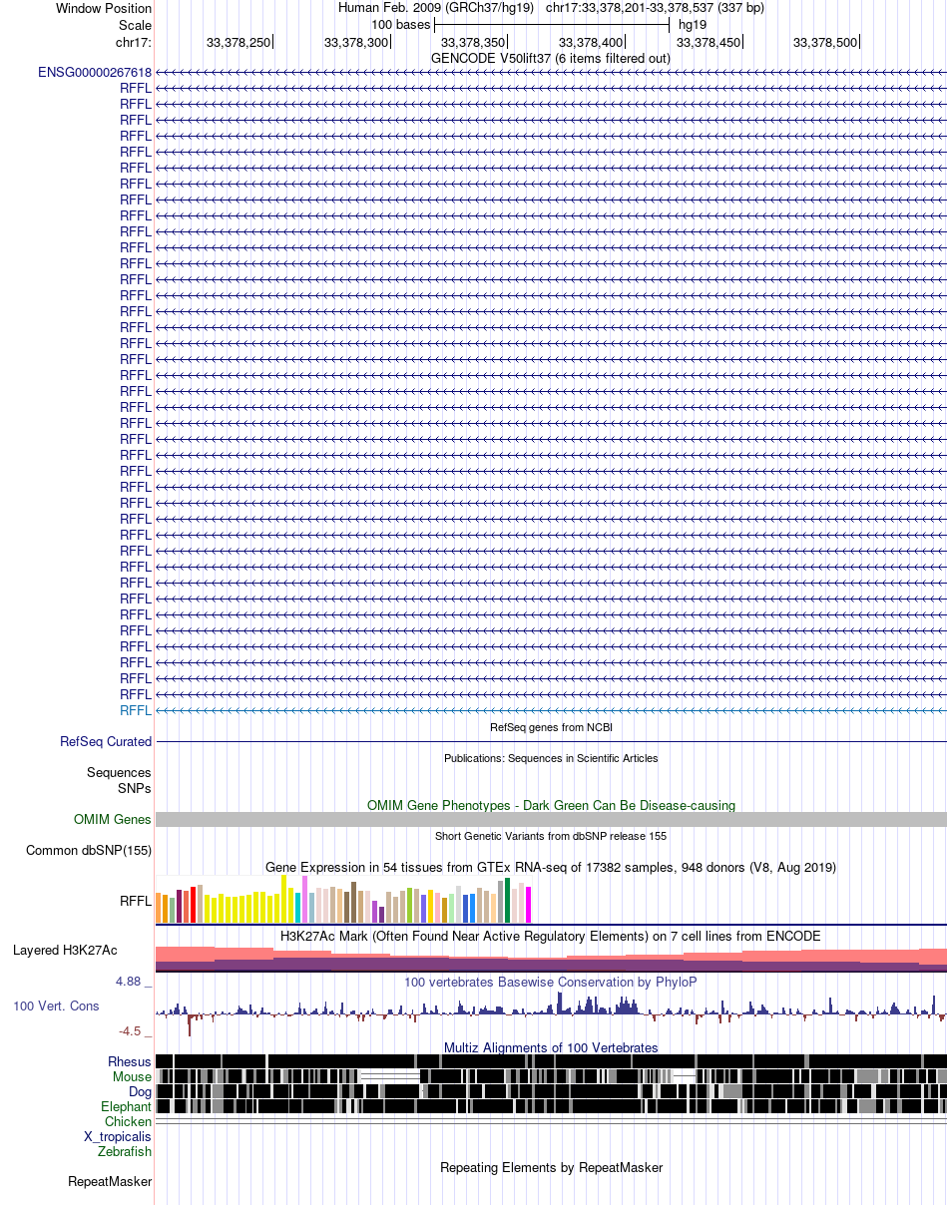
Task: Click 'Multiz Alignments of 100 Vertebrates' title
Action: 551,1047
